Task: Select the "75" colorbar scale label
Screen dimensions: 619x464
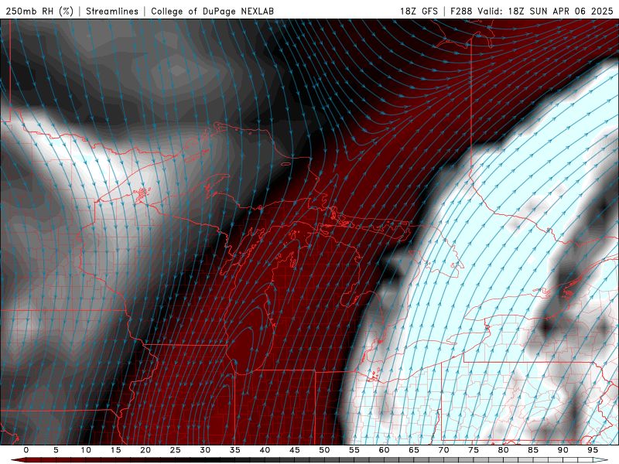Action: (x=474, y=450)
